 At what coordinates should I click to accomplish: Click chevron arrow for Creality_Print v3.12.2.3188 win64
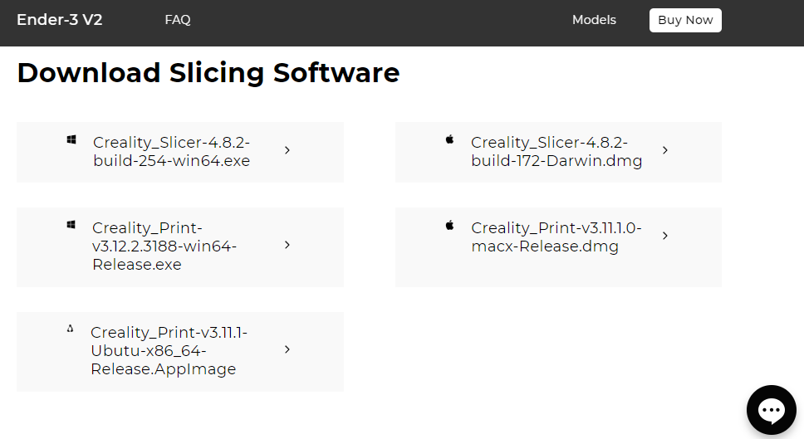click(287, 246)
